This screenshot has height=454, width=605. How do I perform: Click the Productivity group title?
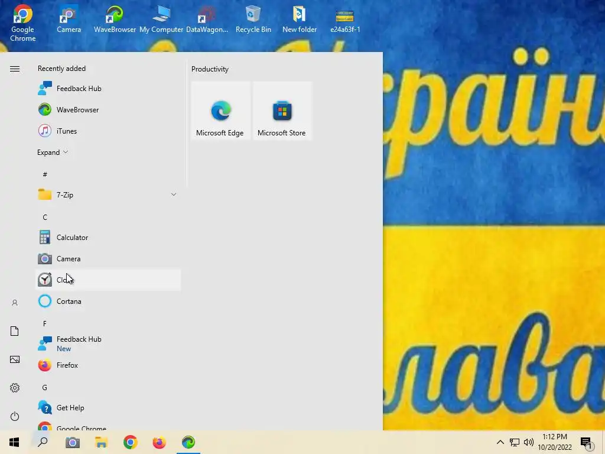pos(210,69)
